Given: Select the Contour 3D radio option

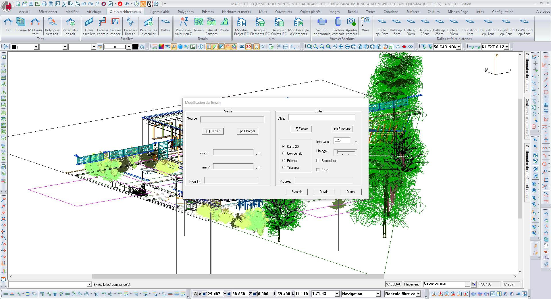Looking at the screenshot, I should pos(284,154).
